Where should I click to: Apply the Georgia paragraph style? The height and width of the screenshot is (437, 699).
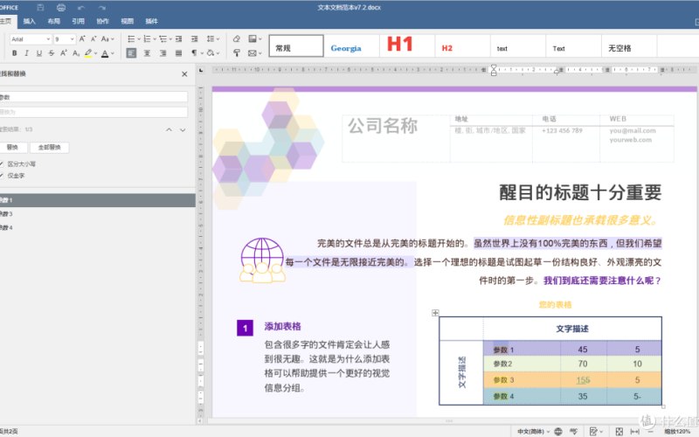coord(351,46)
